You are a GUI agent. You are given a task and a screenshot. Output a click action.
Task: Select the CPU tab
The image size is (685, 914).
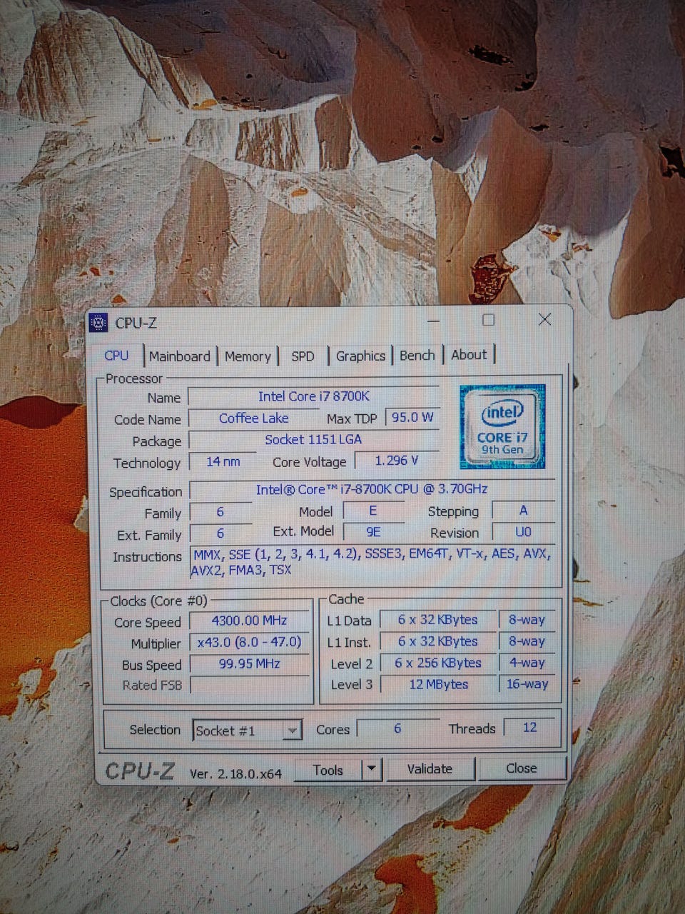pos(116,356)
